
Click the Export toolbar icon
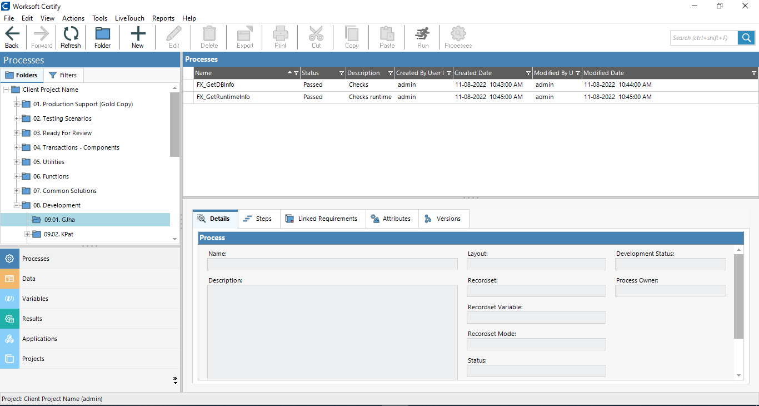245,37
